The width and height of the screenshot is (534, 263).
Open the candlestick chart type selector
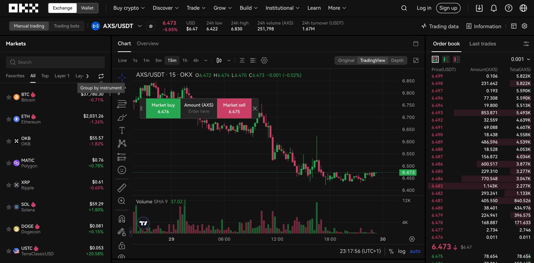(219, 60)
